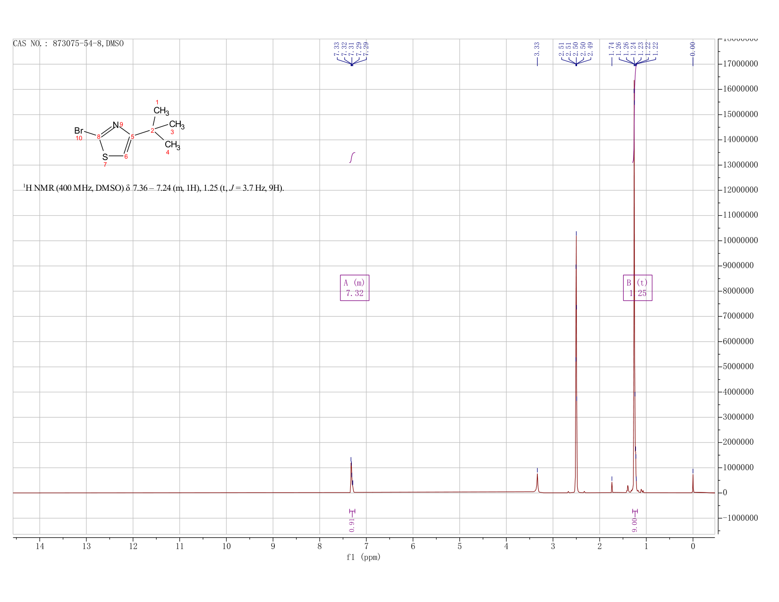Click the CH3 group numbered 1
This screenshot has width=779, height=602.
tap(161, 111)
